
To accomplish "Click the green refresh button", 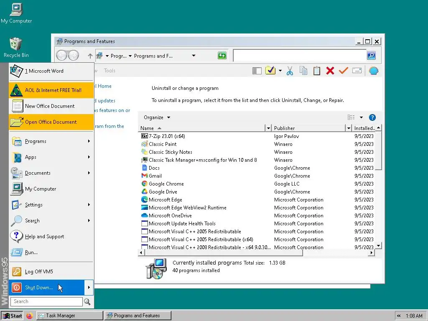I will [x=222, y=56].
